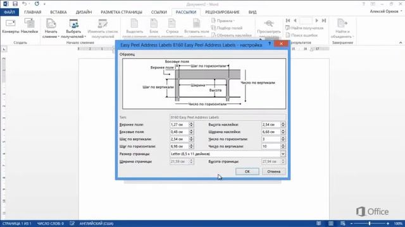Viewport: 405px width, 227px height.
Task: Switch to the ГЛАВНАЯ tab
Action: point(32,12)
